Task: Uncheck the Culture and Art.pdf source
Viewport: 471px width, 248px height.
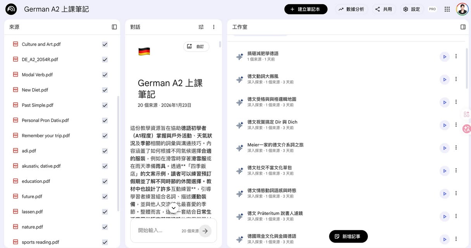Action: pos(105,45)
